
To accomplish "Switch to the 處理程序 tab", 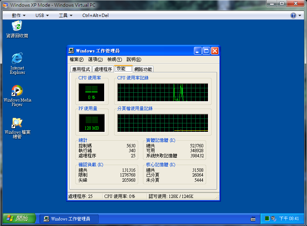I will coord(103,69).
